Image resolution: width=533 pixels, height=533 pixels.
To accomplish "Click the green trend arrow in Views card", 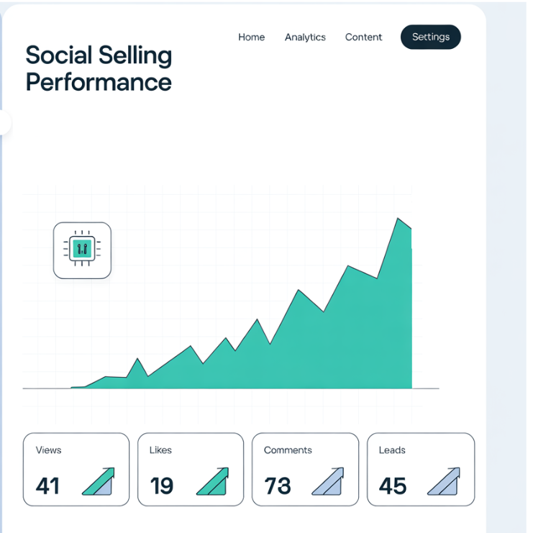I will (99, 482).
